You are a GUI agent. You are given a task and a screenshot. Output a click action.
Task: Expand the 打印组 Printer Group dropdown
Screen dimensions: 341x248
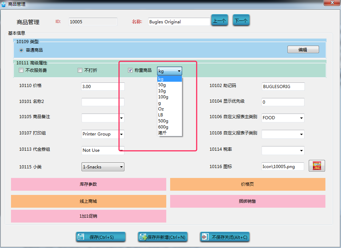pos(121,134)
